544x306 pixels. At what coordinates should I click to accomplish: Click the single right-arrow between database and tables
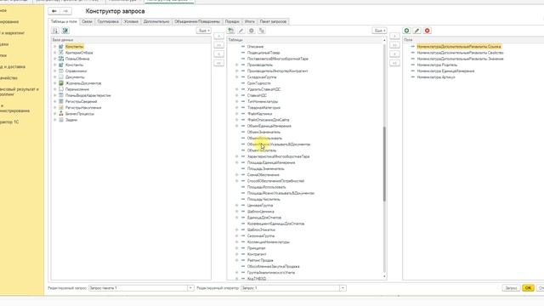[x=219, y=36]
